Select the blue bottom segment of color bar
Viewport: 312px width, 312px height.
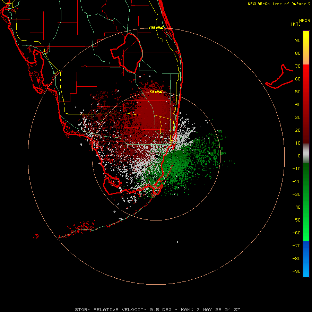[x=306, y=259]
